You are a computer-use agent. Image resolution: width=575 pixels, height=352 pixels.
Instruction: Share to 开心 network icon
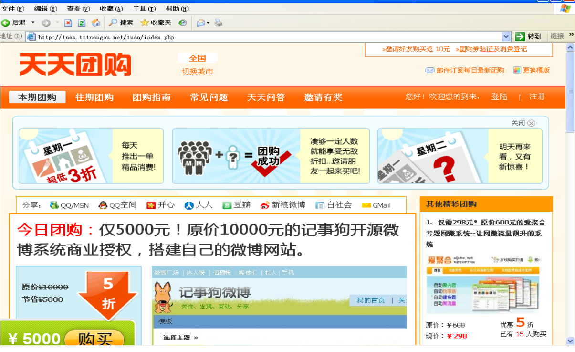pyautogui.click(x=151, y=205)
